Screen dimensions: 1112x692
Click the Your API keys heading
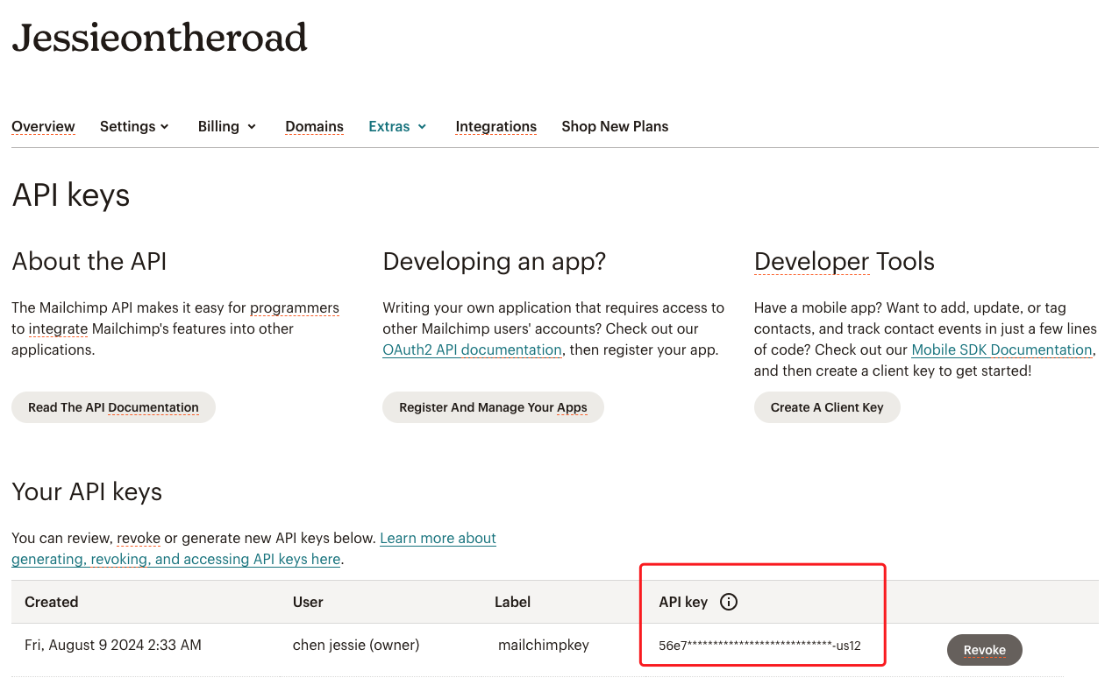pyautogui.click(x=87, y=491)
